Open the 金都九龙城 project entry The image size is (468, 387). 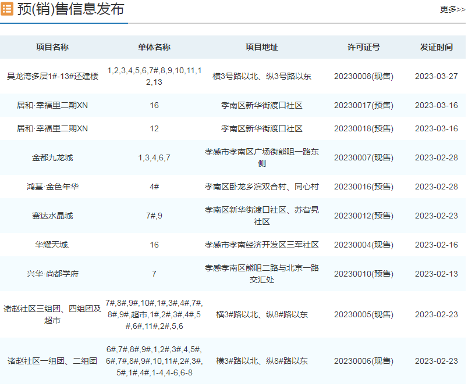pyautogui.click(x=52, y=157)
